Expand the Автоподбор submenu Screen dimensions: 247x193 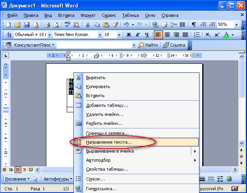(x=195, y=161)
